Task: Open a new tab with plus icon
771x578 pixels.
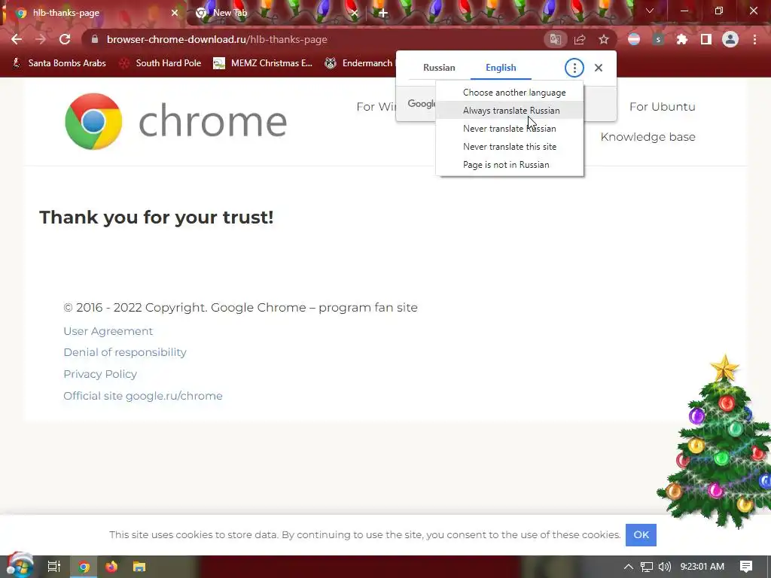Action: (383, 13)
